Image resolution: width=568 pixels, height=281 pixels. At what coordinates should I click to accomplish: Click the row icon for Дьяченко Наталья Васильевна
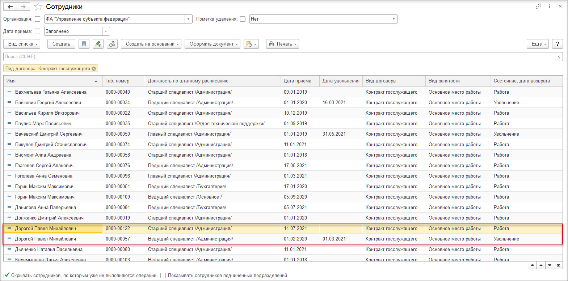[x=9, y=249]
